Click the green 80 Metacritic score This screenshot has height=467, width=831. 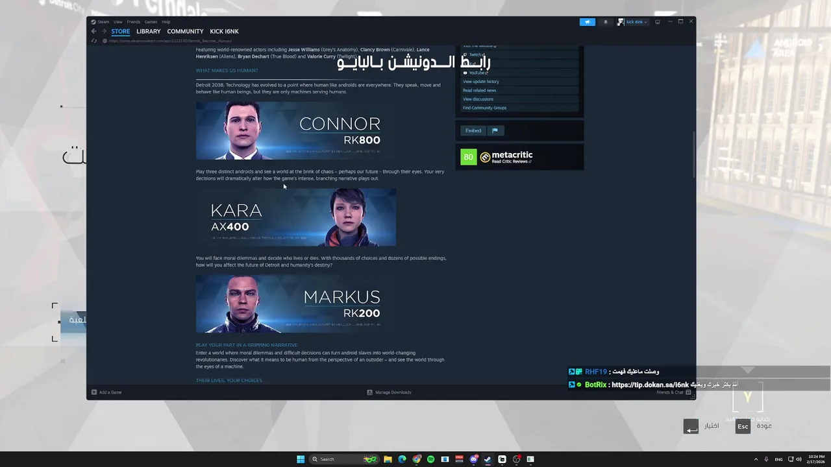tap(468, 157)
